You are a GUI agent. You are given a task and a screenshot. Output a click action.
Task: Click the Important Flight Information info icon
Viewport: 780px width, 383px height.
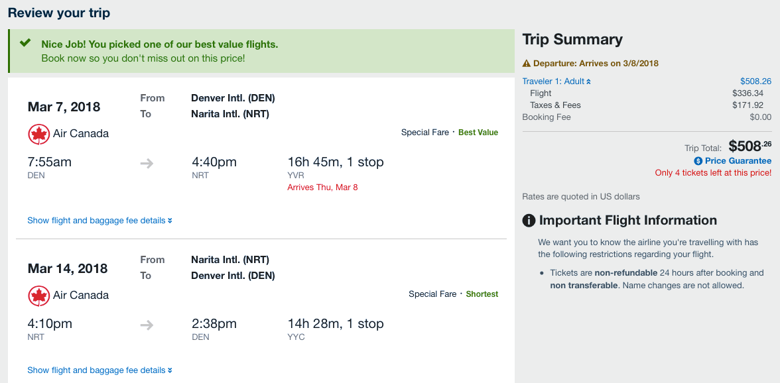tap(529, 221)
